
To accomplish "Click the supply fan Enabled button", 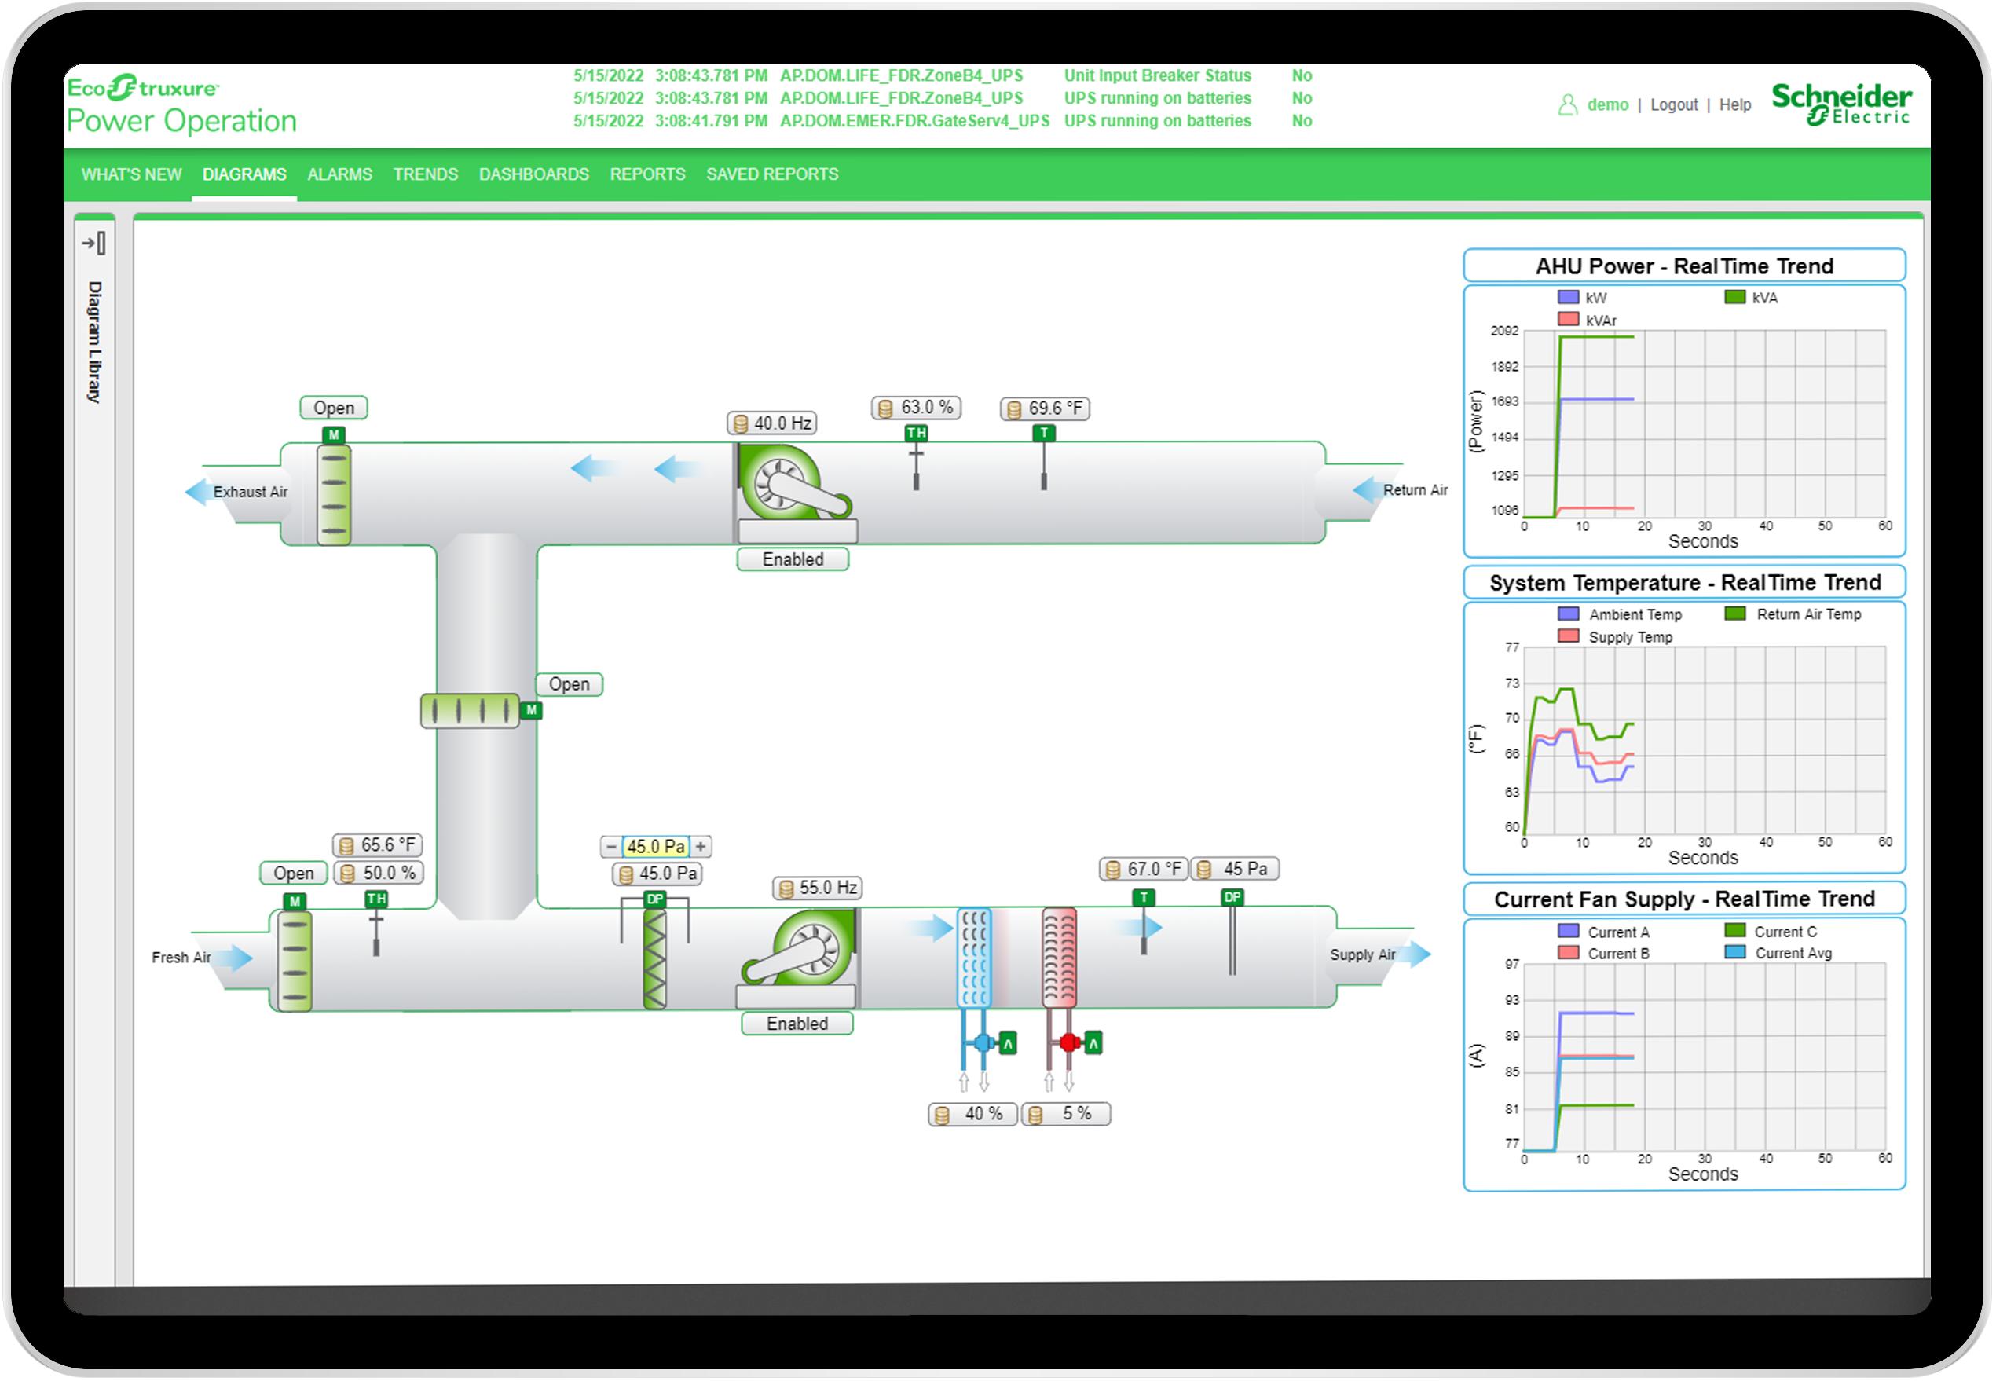I will tap(798, 1024).
